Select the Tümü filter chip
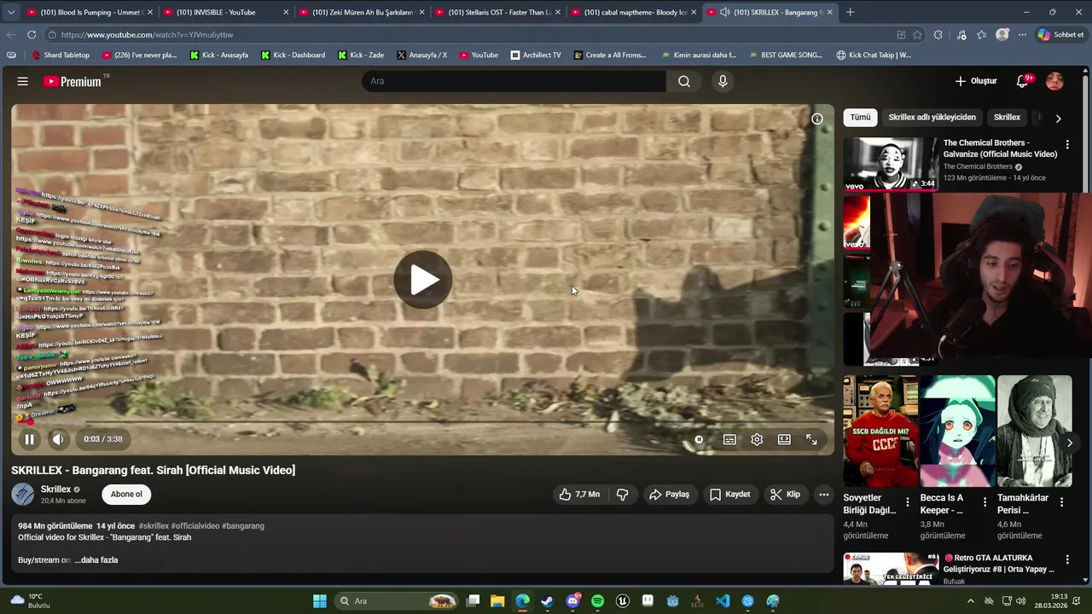The height and width of the screenshot is (614, 1092). coord(860,118)
